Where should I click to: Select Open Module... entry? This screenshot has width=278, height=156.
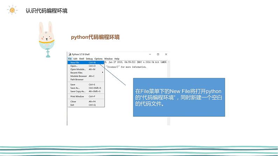pyautogui.click(x=86, y=69)
